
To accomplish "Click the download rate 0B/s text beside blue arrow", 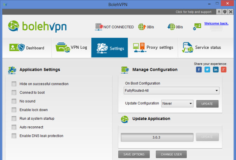I will 179,27.
